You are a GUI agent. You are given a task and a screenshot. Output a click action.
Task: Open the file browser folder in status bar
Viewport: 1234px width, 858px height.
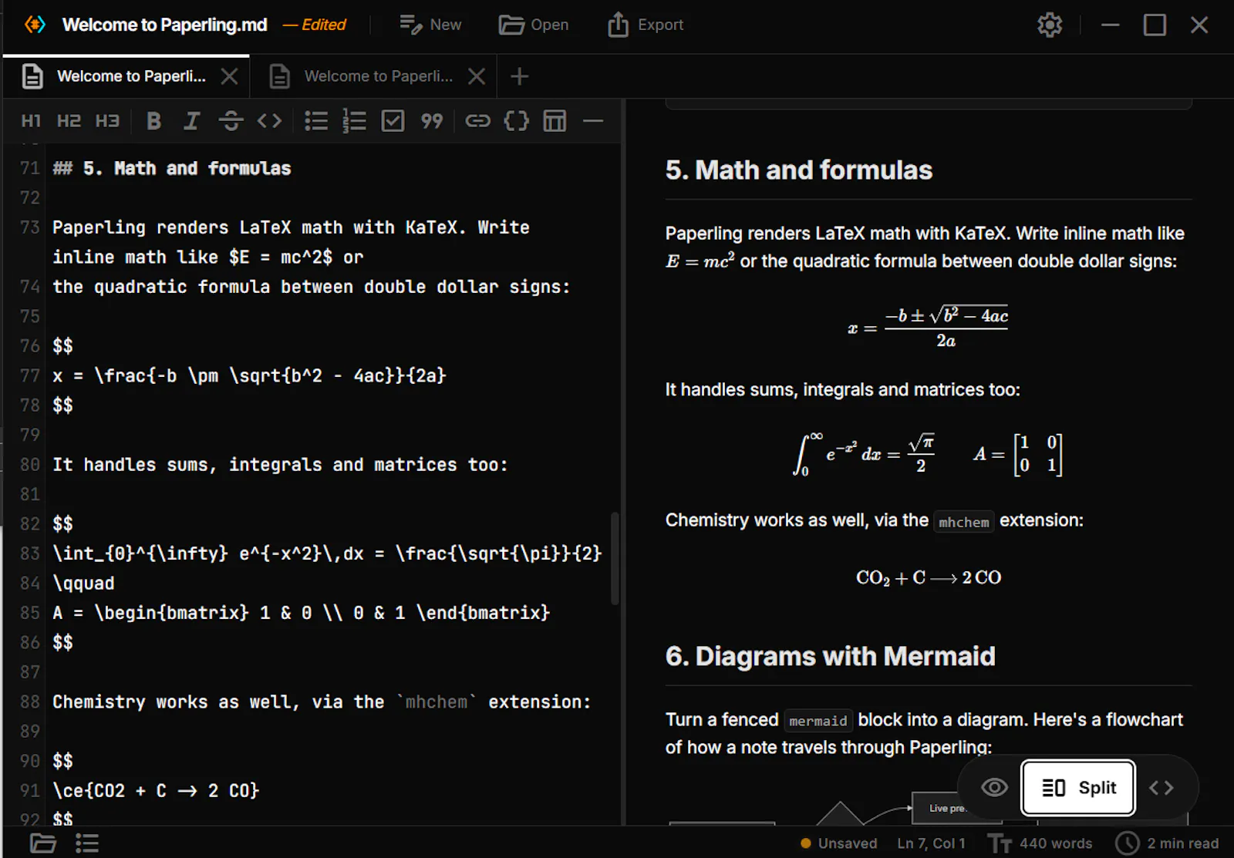(x=42, y=843)
